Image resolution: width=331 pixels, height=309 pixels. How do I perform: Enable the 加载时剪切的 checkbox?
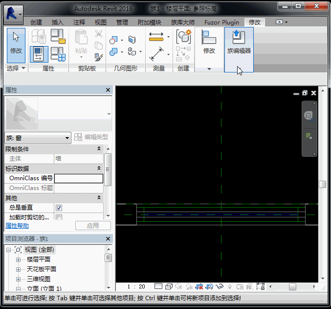click(x=59, y=217)
